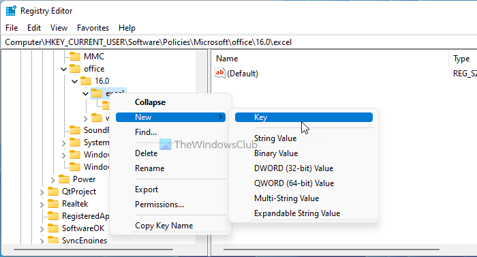Select the Realtek key label
This screenshot has width=477, height=257.
[x=75, y=204]
